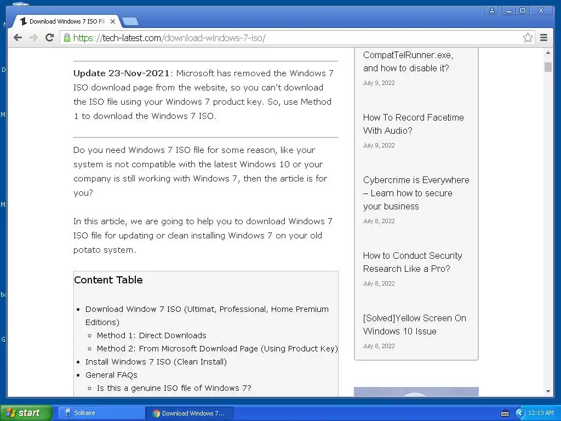Click the keyboard icon in system tray
The width and height of the screenshot is (561, 421).
(x=505, y=413)
